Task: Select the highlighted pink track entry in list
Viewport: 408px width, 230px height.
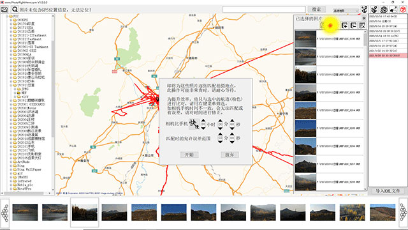Action: [388, 56]
